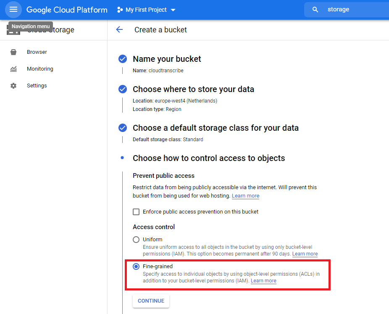389x314 pixels.
Task: Click the back arrow beside Create a bucket
Action: (x=119, y=29)
